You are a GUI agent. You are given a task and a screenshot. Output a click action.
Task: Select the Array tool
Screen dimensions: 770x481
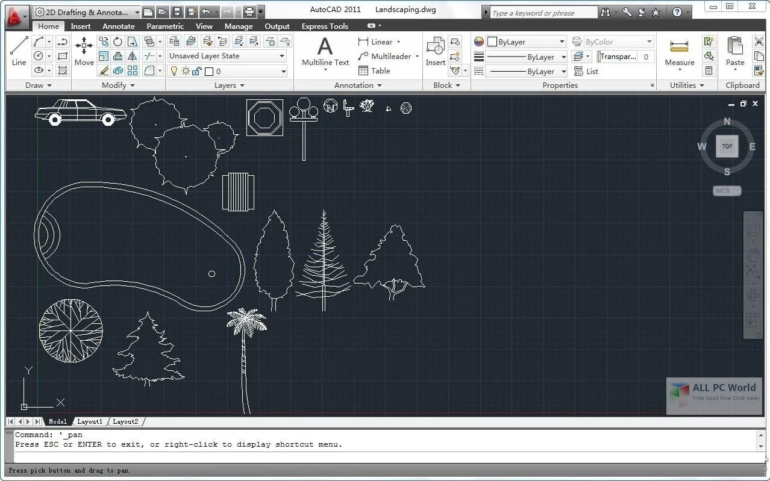click(133, 70)
